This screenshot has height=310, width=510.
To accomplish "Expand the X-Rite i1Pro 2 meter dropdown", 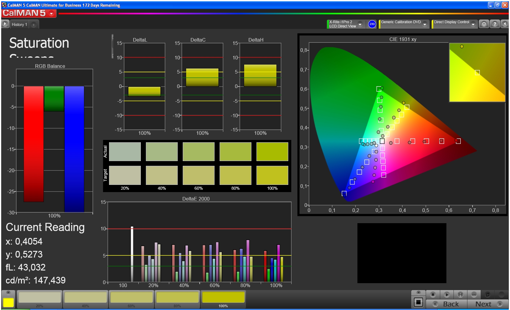I will pos(360,24).
